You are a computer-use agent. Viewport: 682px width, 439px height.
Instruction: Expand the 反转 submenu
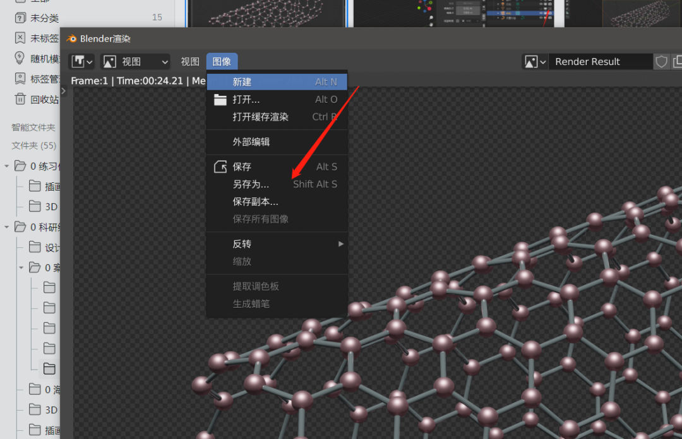[277, 244]
